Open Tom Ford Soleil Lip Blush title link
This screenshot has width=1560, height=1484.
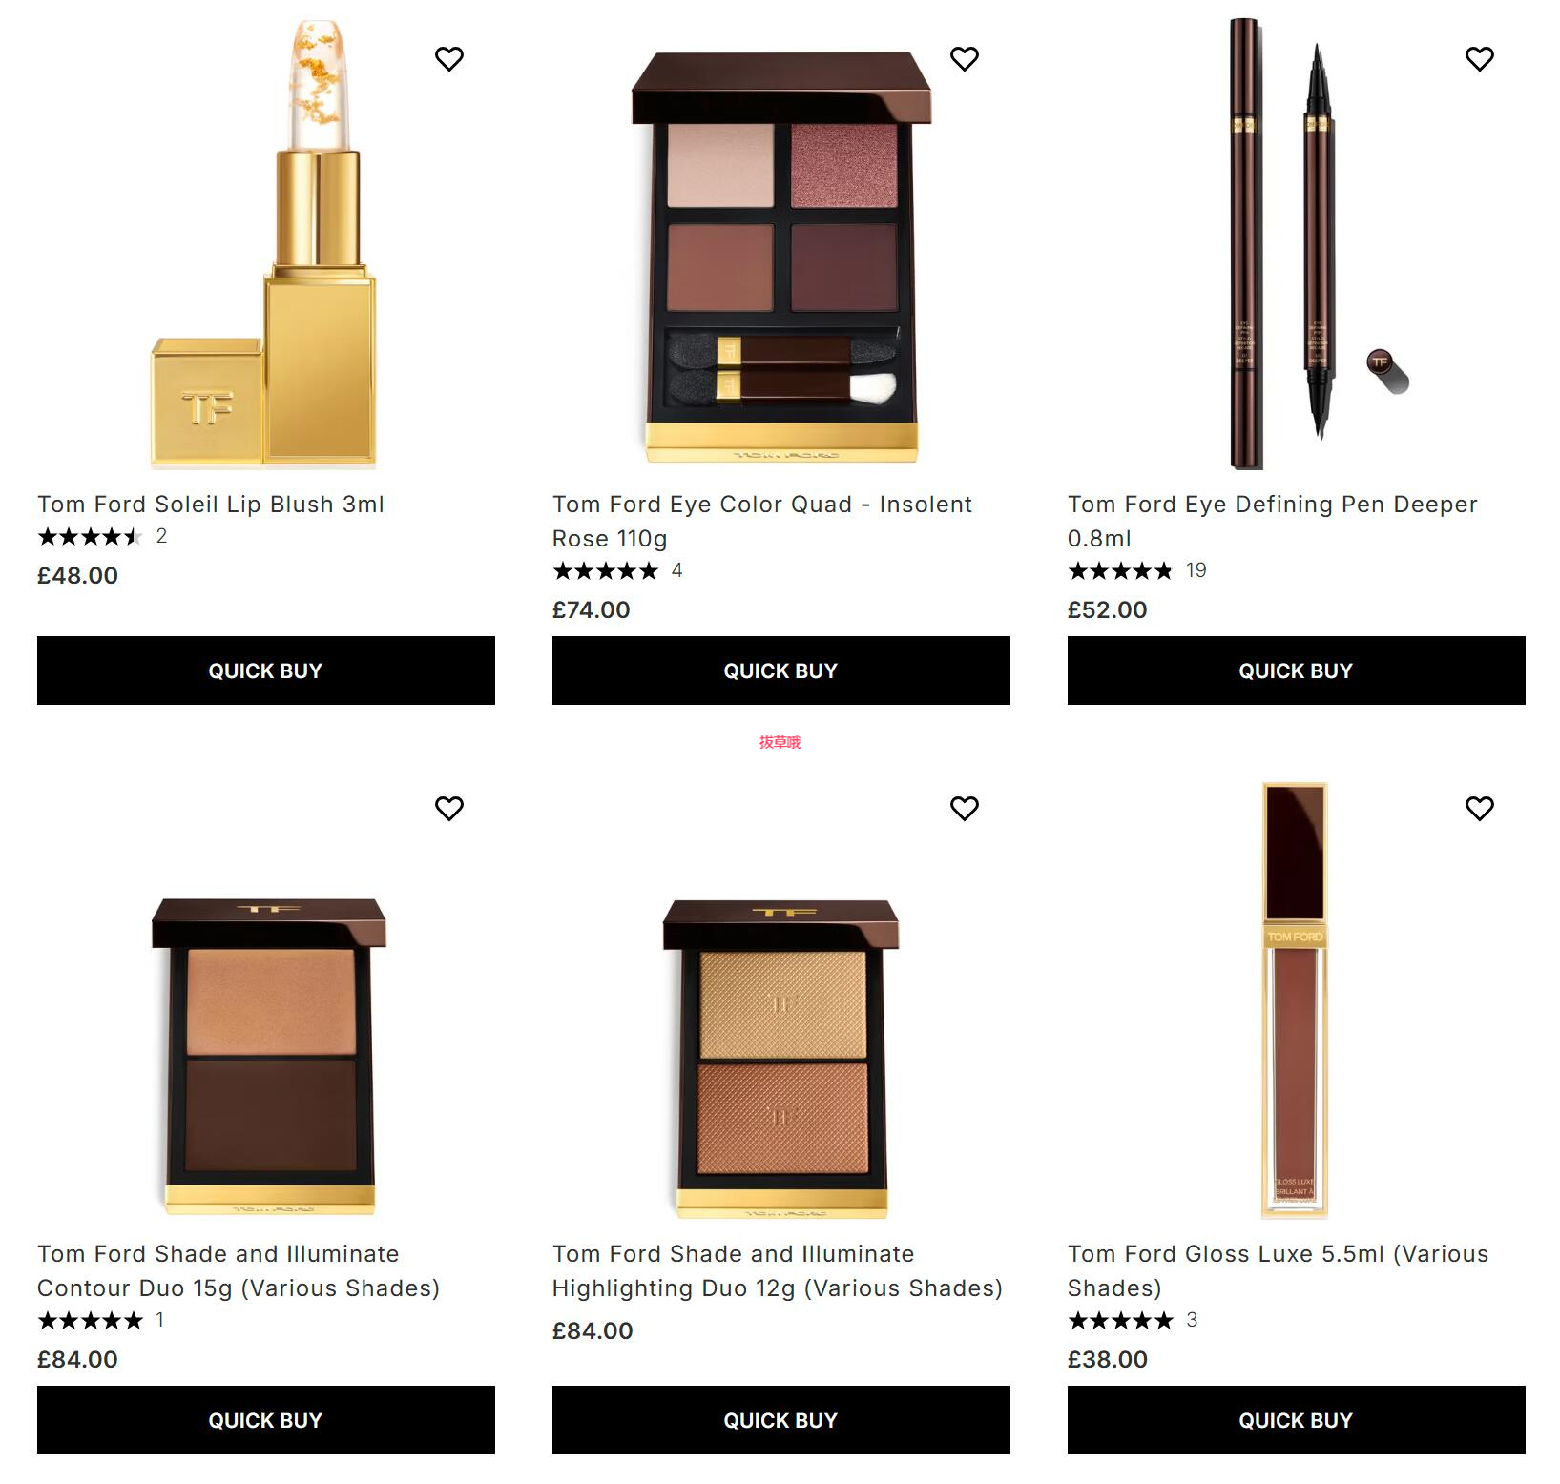tap(211, 505)
